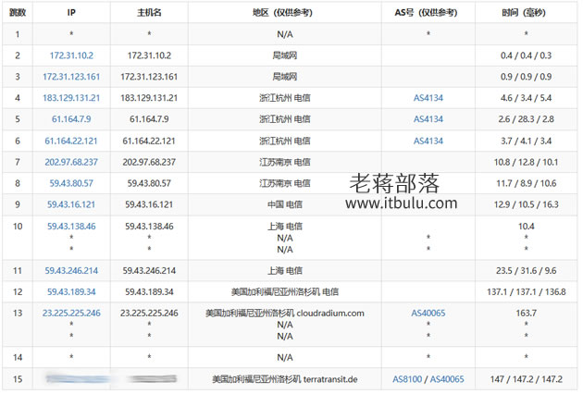The width and height of the screenshot is (583, 394).
Task: Click the 主机名 column header
Action: tap(149, 13)
